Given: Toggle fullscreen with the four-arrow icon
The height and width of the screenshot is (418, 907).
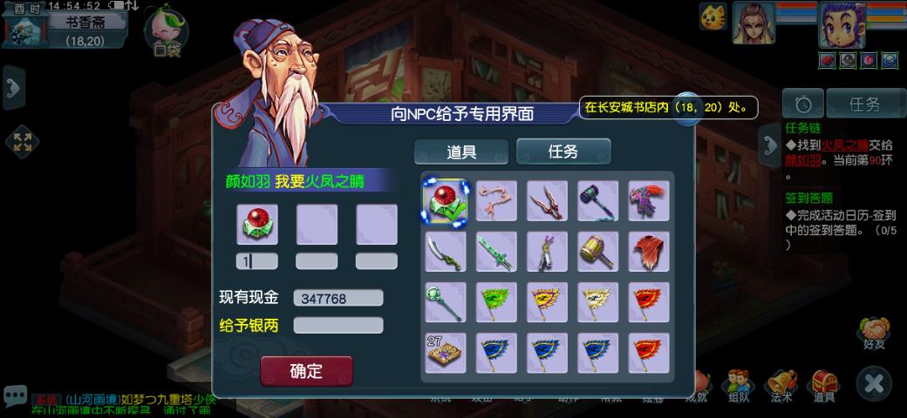Looking at the screenshot, I should (x=22, y=142).
